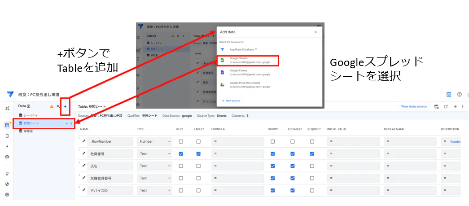Open TYPE dropdown for デバイスID

tap(155, 190)
